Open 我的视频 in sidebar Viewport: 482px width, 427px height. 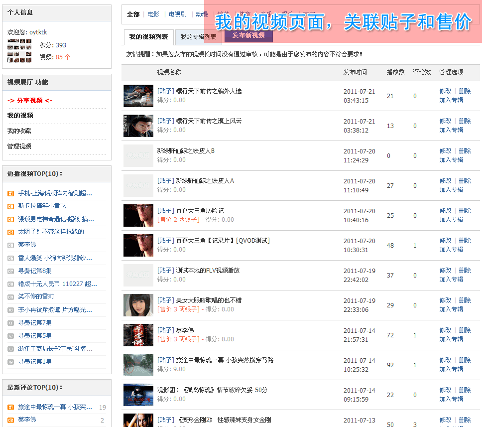coord(20,116)
